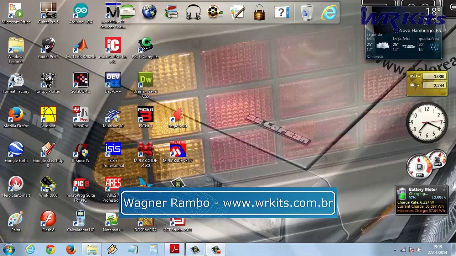This screenshot has height=256, width=456.
Task: Open the GST Studio 2011 icon
Action: point(178,224)
